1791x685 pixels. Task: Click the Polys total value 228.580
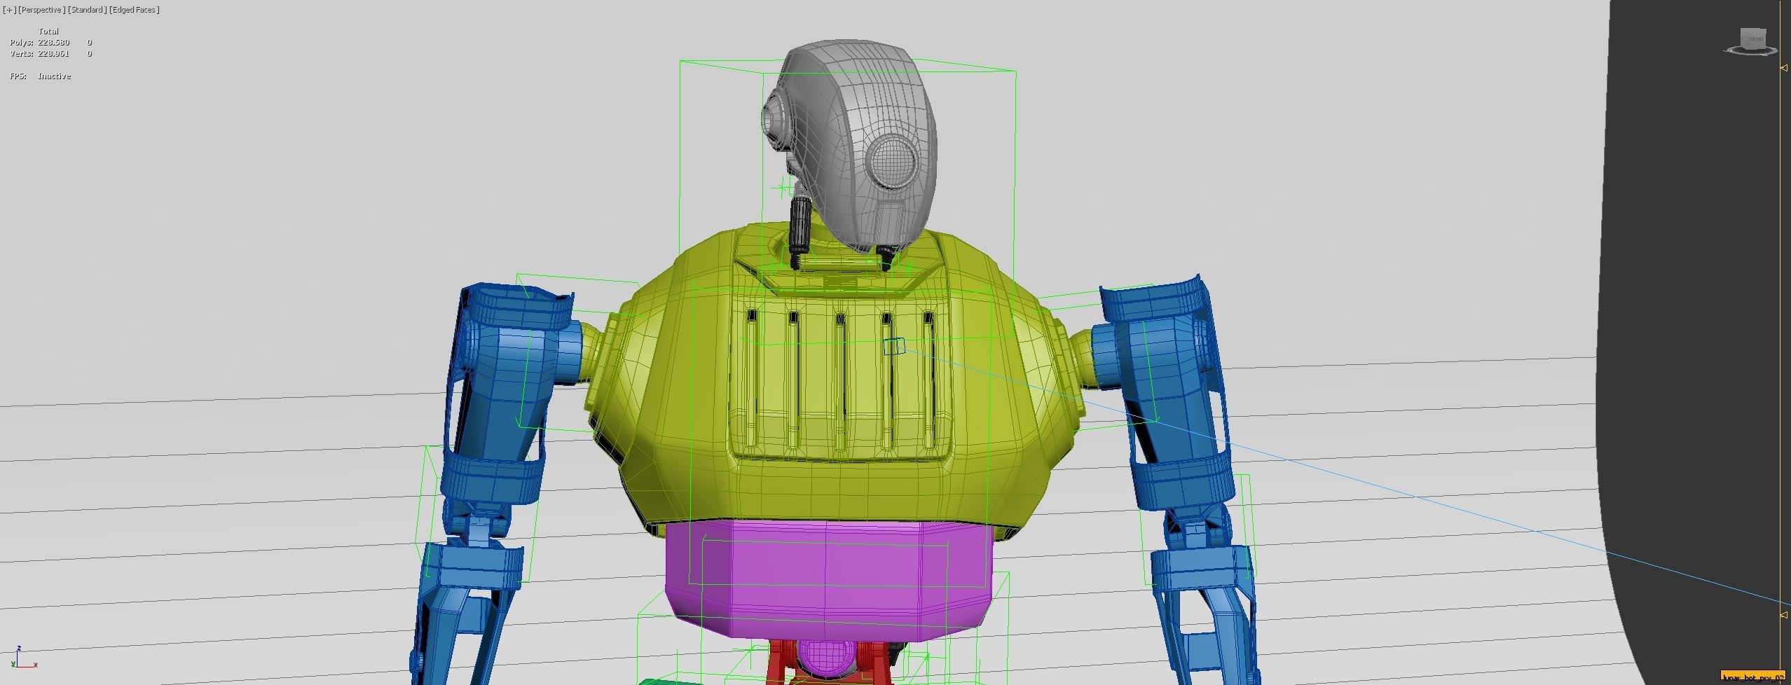point(53,43)
